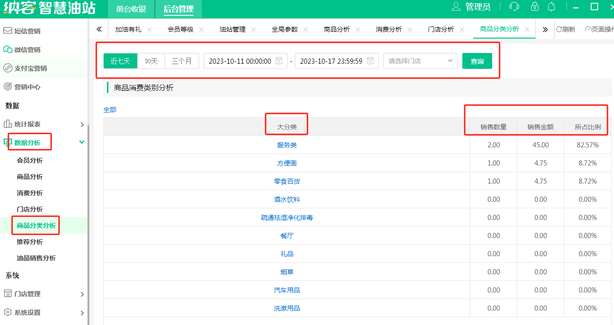Collapse the 数据分析 sidebar section
Screen dimensions: 614x325
point(82,142)
